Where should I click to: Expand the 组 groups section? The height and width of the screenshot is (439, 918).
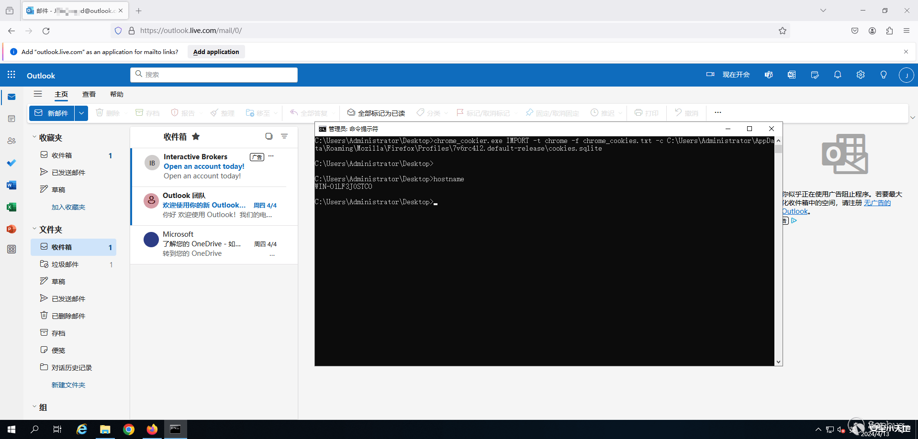[34, 407]
